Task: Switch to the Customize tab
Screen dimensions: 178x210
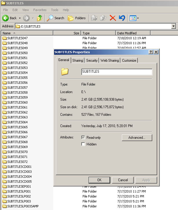Action: point(129,60)
